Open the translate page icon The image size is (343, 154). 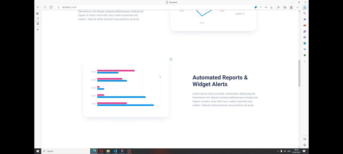pyautogui.click(x=266, y=7)
